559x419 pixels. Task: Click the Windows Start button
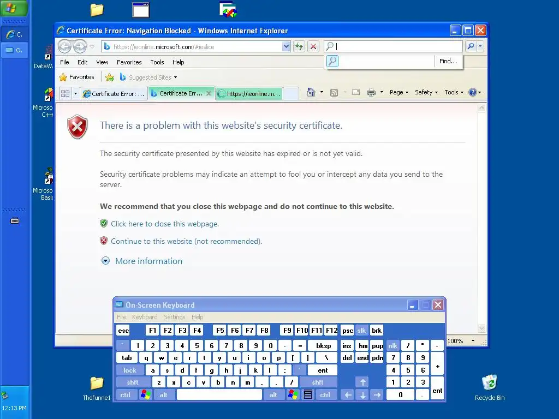[13, 8]
